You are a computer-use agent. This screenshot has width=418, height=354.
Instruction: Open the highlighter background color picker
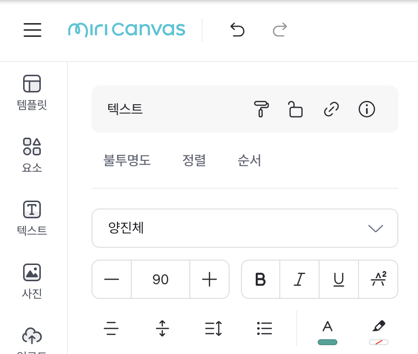pos(379,332)
